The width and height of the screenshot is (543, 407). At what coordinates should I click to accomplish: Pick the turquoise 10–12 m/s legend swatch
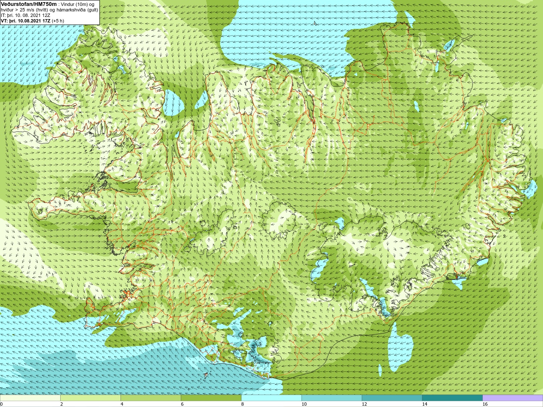(332, 398)
